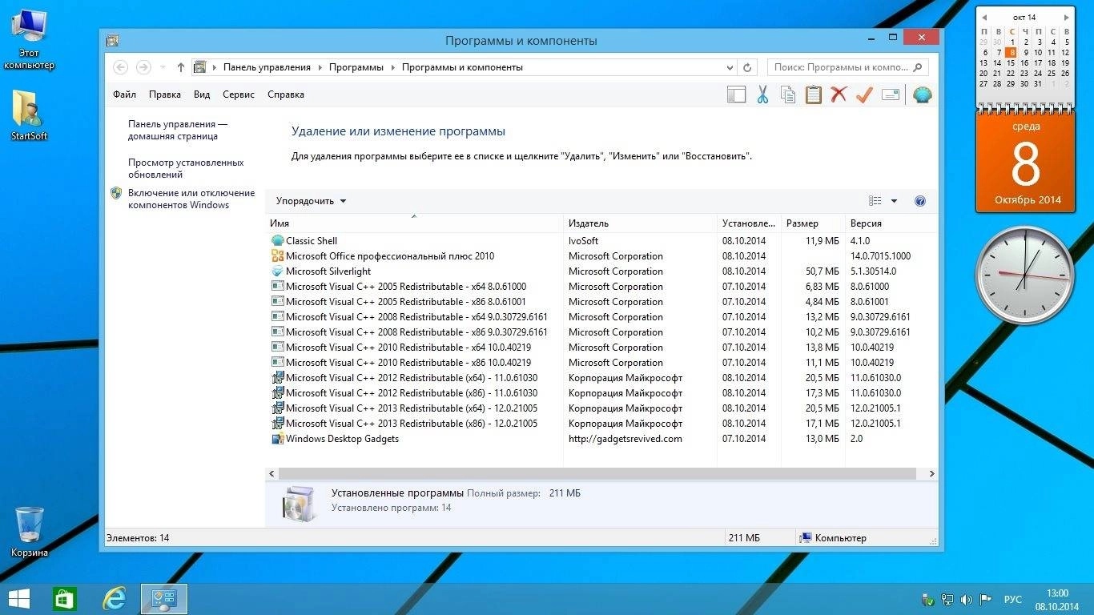Select Visual C++ 2012 Redistributable (x86) row
The width and height of the screenshot is (1094, 615).
[x=601, y=393]
